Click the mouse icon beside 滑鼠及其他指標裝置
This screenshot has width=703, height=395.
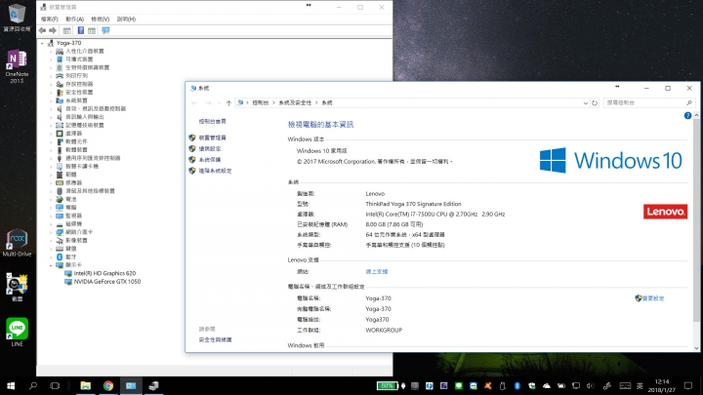click(x=60, y=191)
